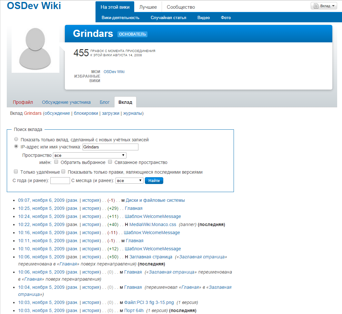Open Шаблон:WelcomeMessage on the 10:16 row
The image size is (342, 314).
(152, 233)
